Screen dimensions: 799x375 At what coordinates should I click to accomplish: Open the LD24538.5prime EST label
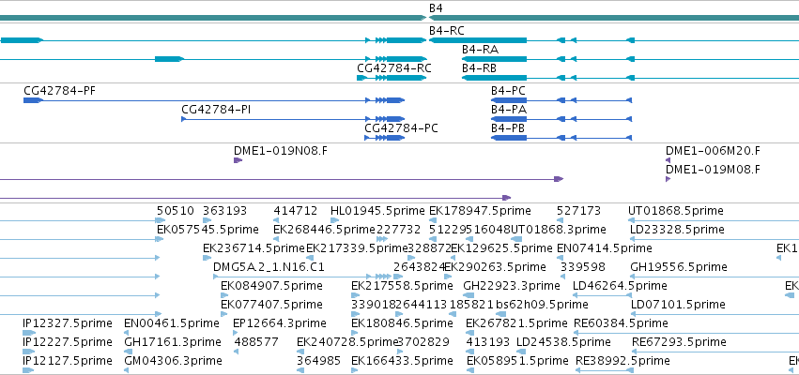563,342
